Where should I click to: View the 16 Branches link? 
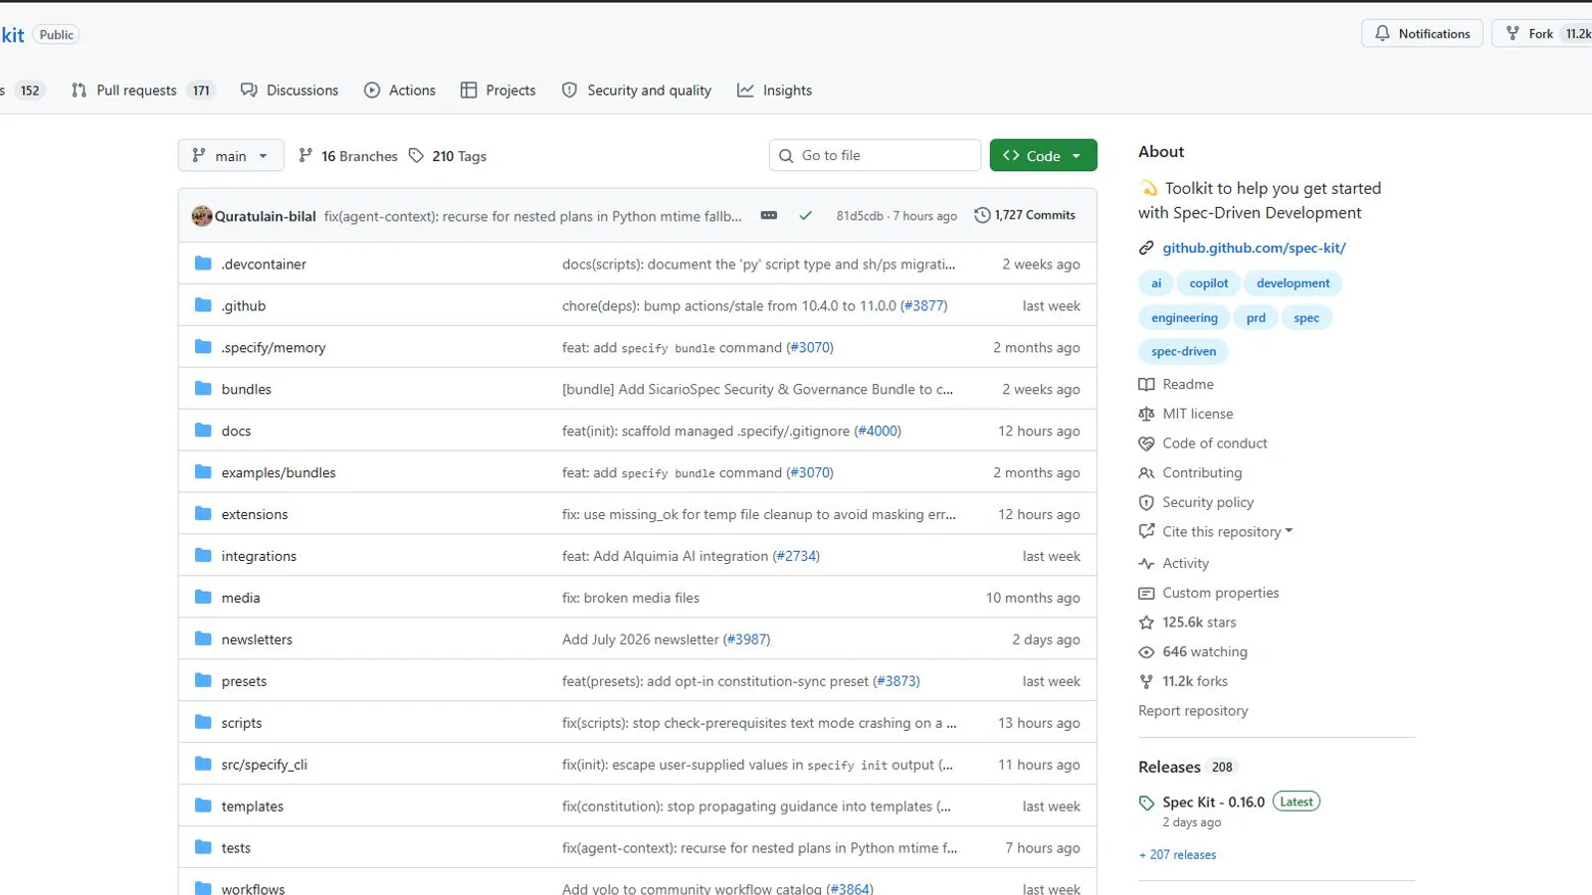348,156
